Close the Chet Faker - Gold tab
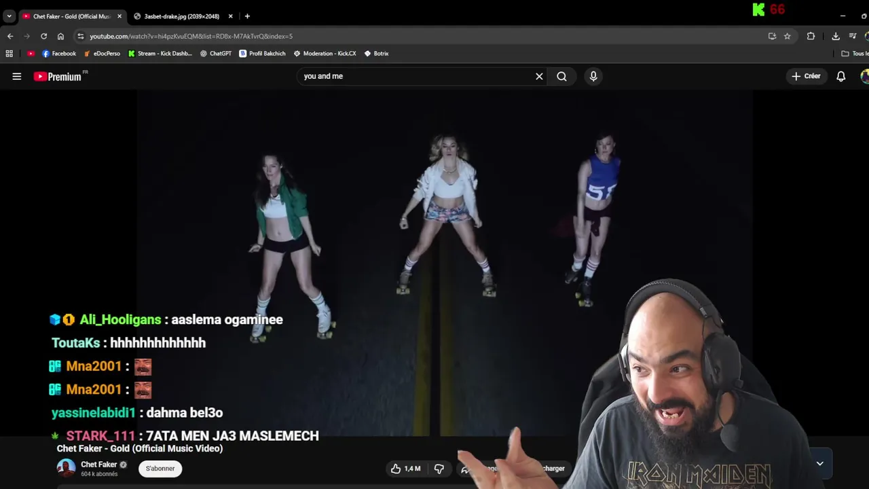869x489 pixels. click(x=119, y=16)
